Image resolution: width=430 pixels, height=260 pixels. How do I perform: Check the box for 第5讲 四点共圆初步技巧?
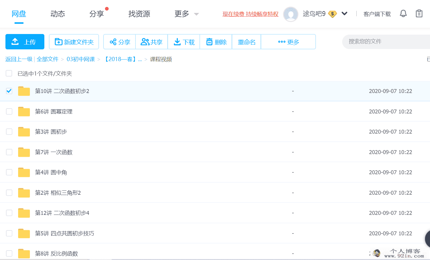pyautogui.click(x=9, y=233)
